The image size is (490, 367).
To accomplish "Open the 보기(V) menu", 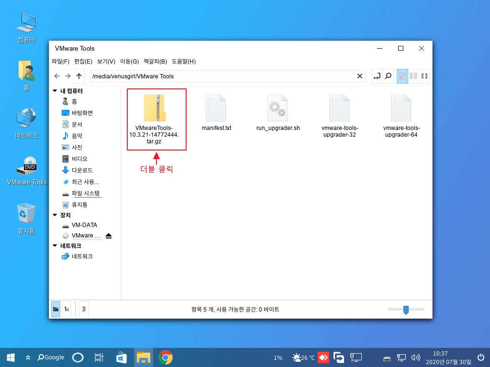I will (106, 62).
